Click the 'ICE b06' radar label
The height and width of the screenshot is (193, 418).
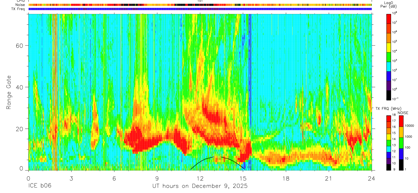coord(39,187)
